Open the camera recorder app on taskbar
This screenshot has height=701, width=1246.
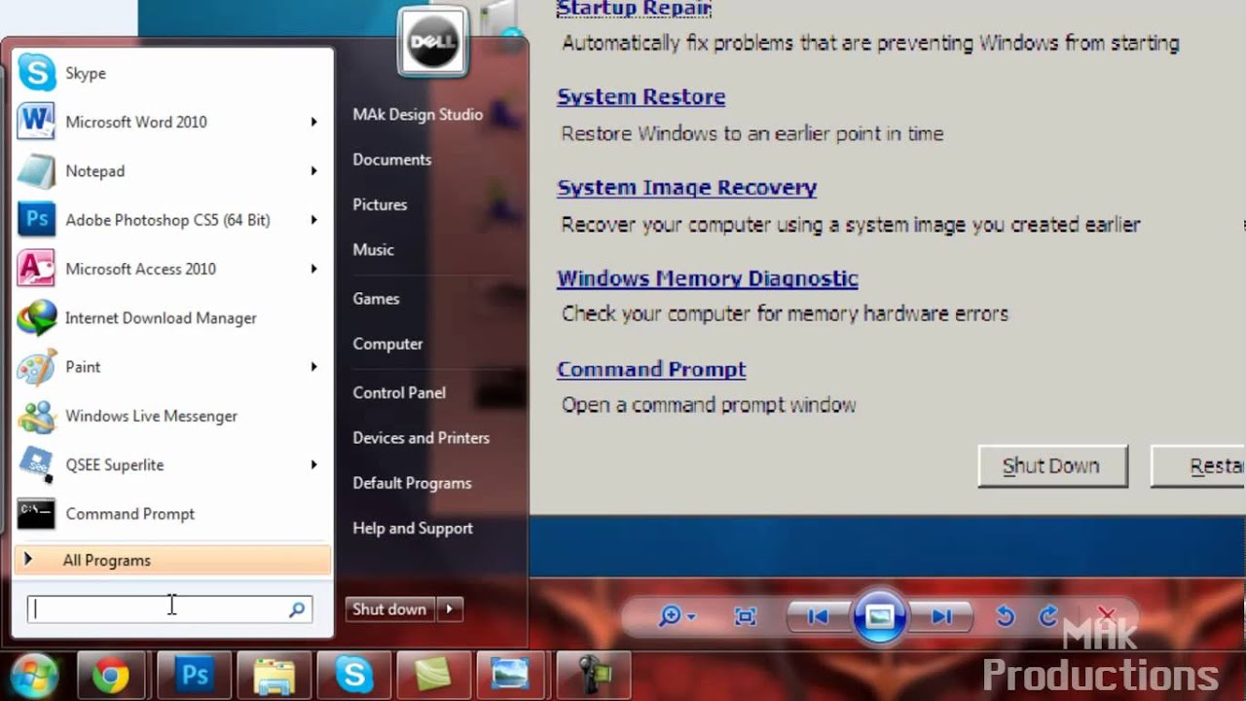click(x=593, y=676)
